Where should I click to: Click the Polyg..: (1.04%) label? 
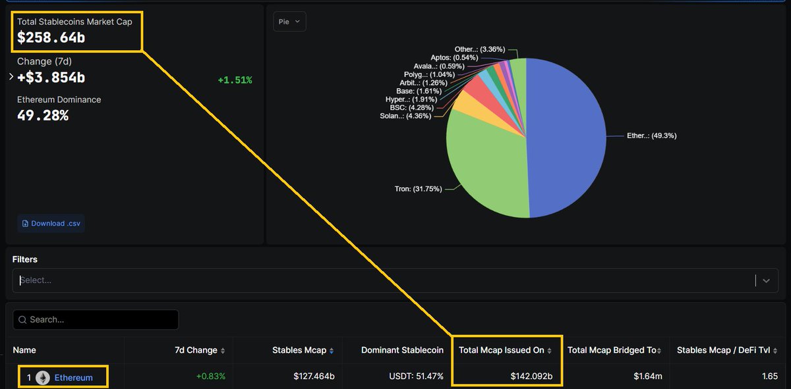tap(430, 74)
